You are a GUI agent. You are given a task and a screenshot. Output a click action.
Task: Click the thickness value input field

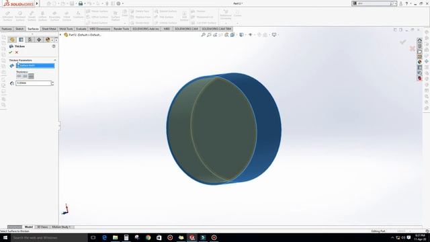34,83
